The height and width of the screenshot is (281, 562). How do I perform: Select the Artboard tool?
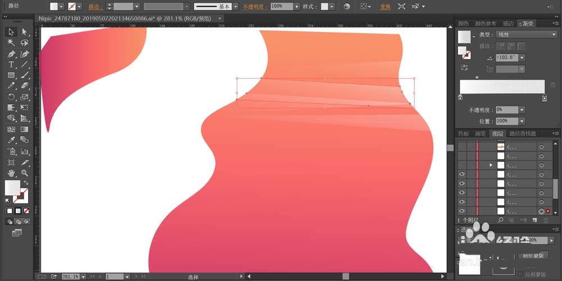point(11,162)
